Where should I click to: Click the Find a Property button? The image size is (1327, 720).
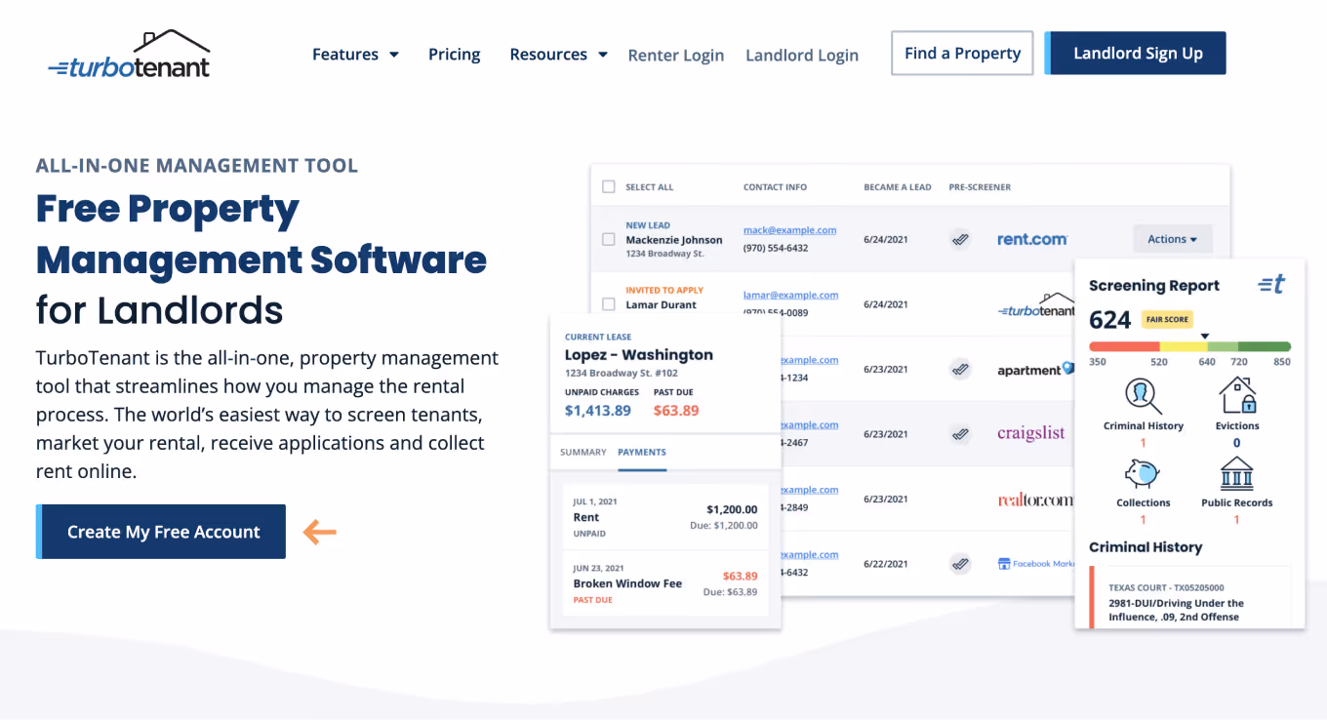[x=962, y=54]
